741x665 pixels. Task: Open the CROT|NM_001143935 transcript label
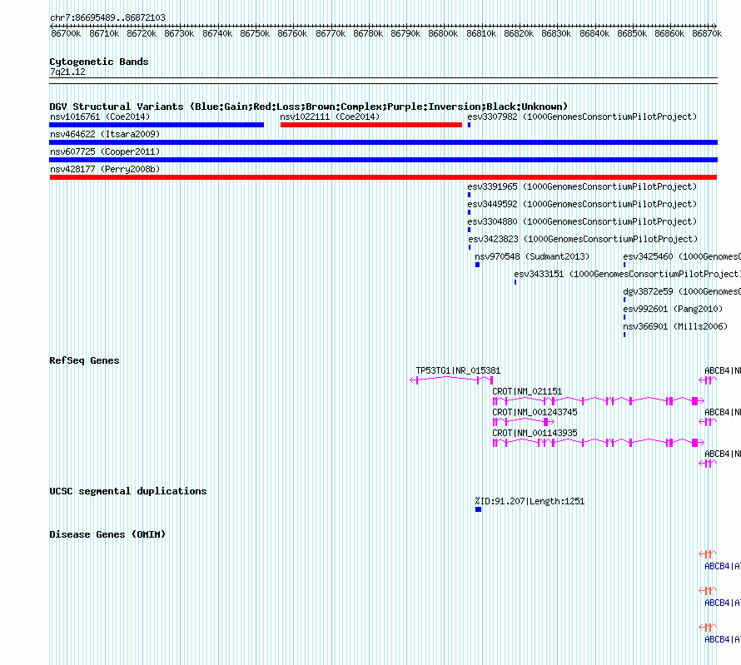pos(535,433)
